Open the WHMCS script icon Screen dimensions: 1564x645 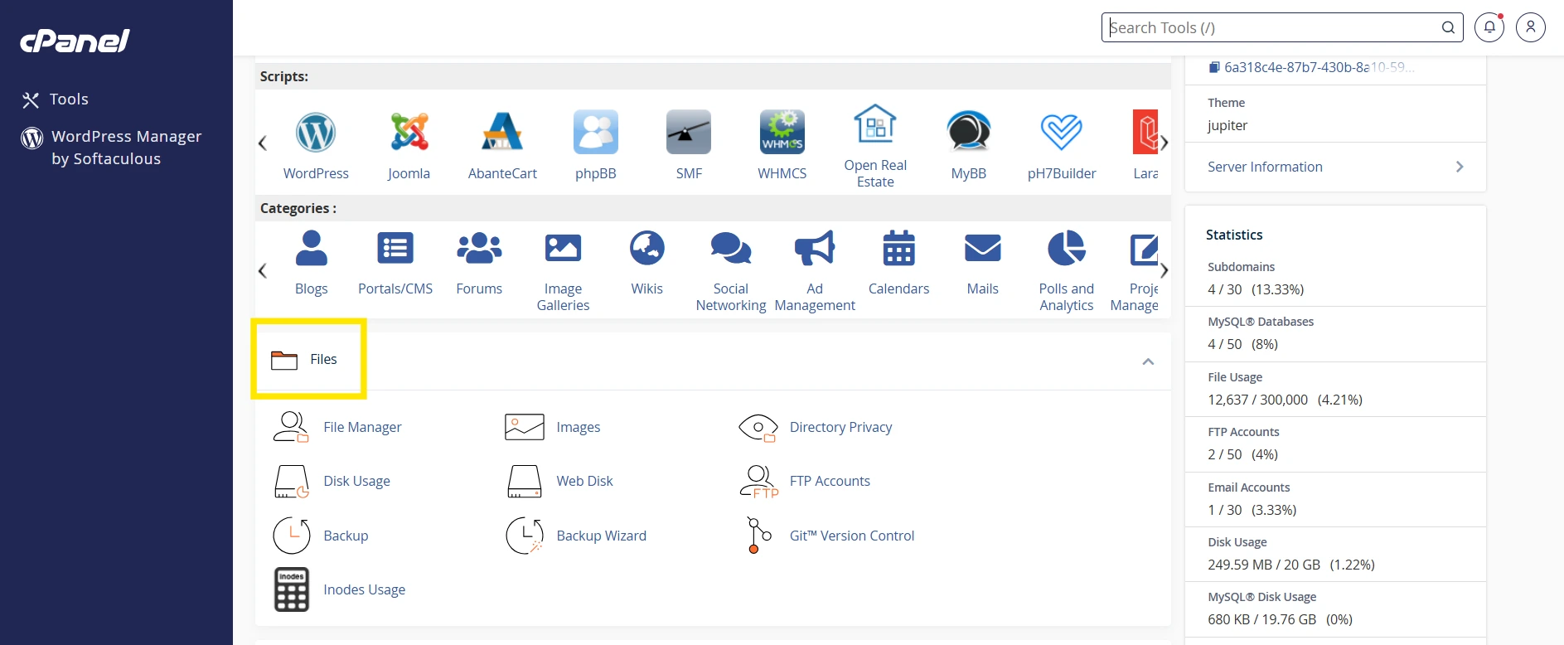(782, 133)
